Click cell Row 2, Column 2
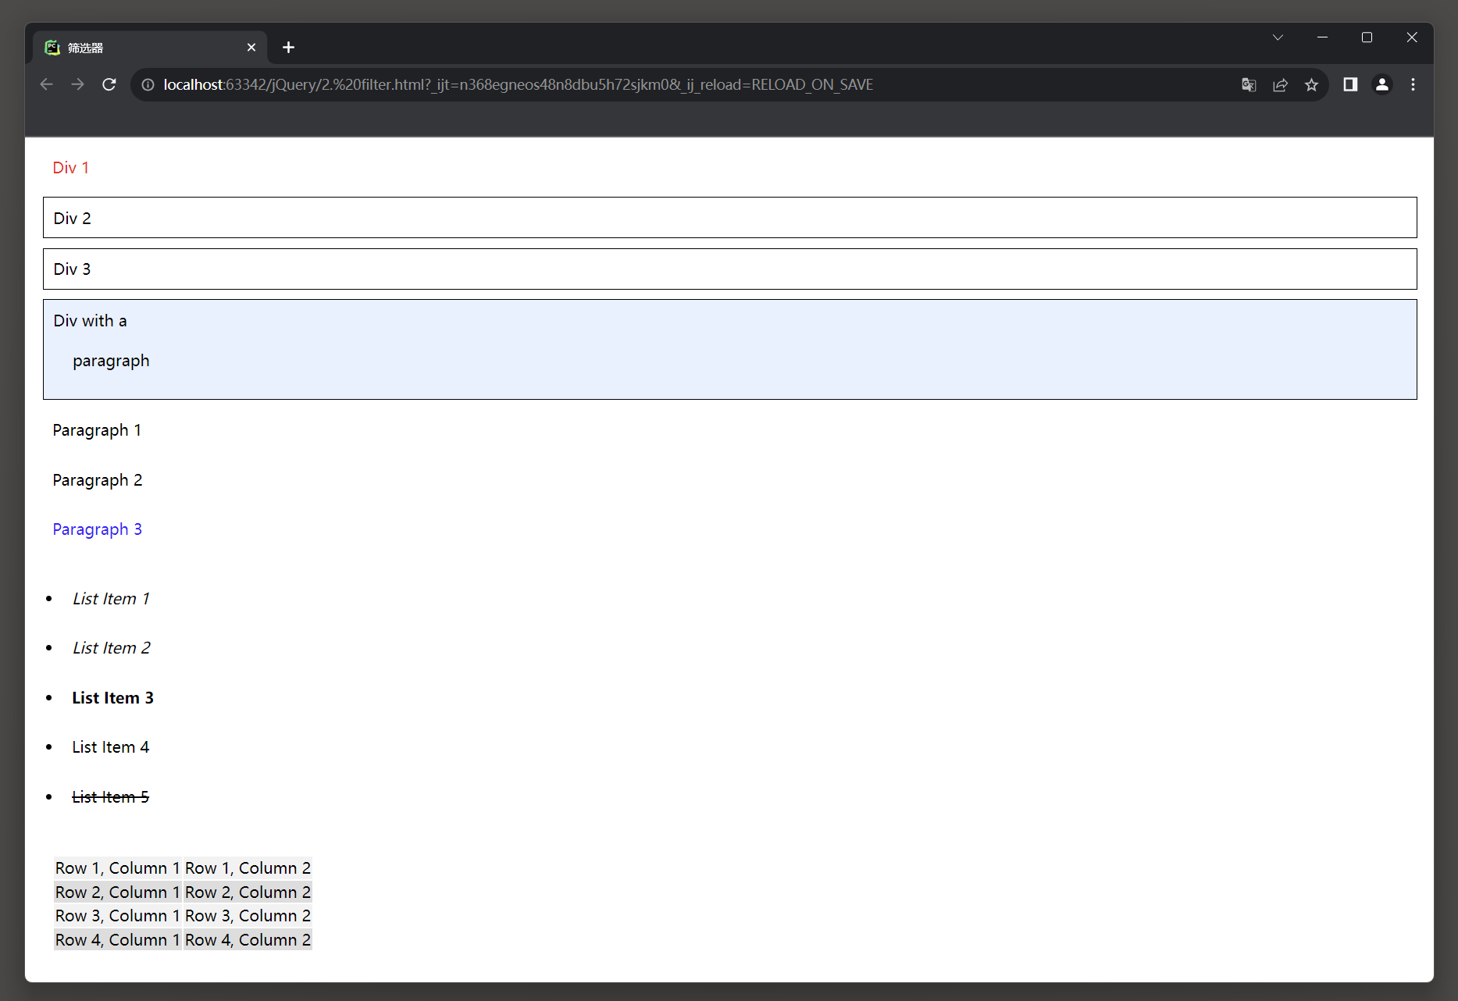Image resolution: width=1458 pixels, height=1001 pixels. (248, 892)
